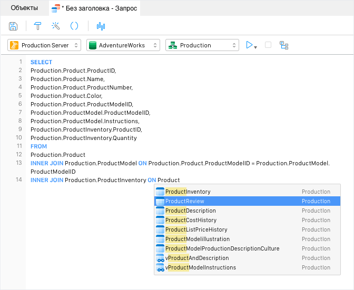Open the Production schema dropdown
Image resolution: width=354 pixels, height=290 pixels.
(x=202, y=45)
